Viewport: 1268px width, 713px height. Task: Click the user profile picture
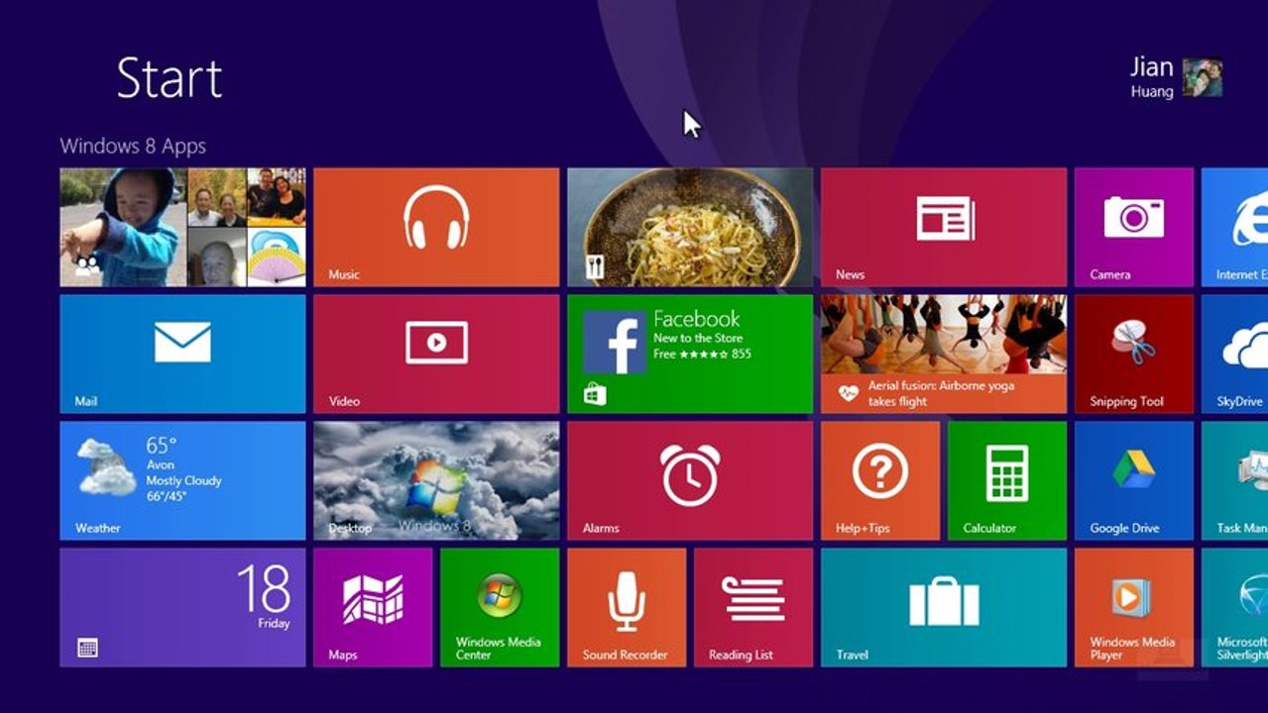pyautogui.click(x=1203, y=77)
